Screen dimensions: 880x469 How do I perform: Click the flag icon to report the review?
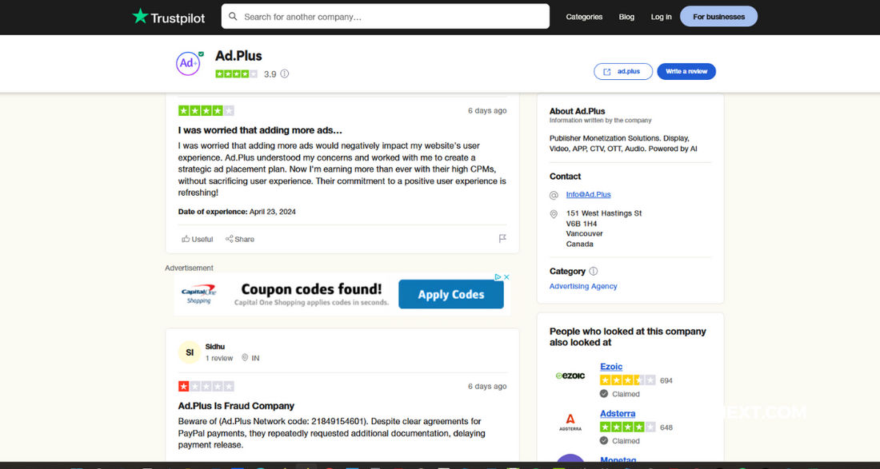[x=502, y=238]
